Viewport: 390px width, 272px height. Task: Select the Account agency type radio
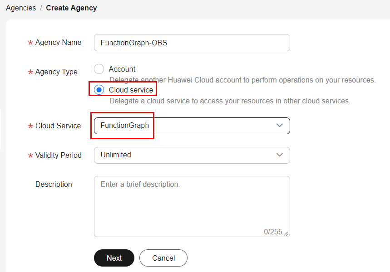click(x=99, y=69)
